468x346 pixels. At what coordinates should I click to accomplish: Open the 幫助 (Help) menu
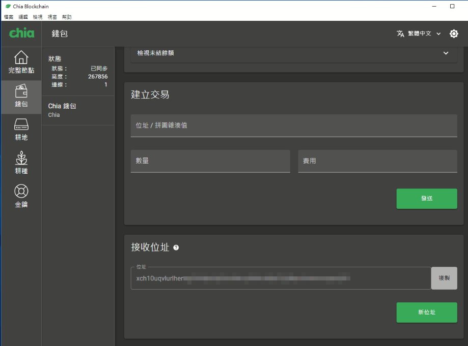(x=67, y=17)
